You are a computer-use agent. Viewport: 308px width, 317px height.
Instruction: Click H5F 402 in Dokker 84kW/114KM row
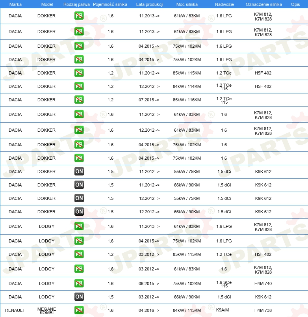pyautogui.click(x=263, y=86)
